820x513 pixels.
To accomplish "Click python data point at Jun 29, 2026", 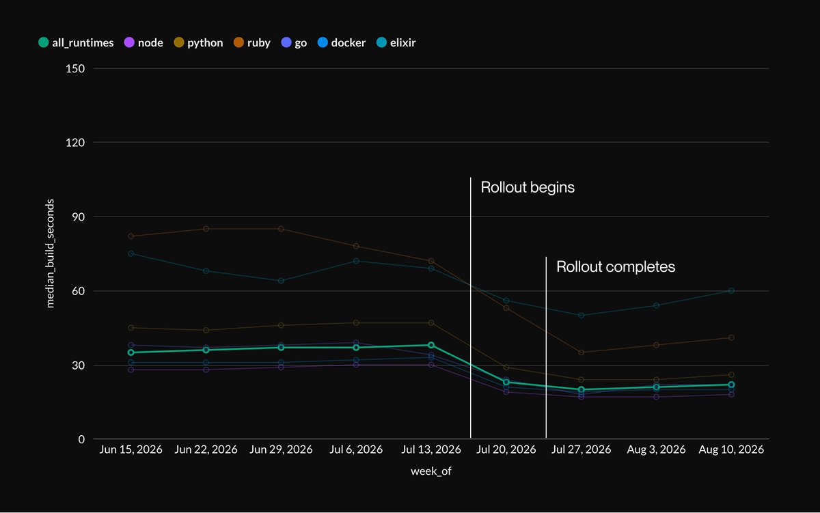I will [281, 325].
